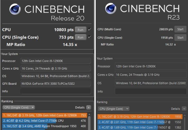Viewport: 188px width, 130px height.
Task: Open the R20 ranking CPU (Single Core) dropdown
Action: point(19,107)
